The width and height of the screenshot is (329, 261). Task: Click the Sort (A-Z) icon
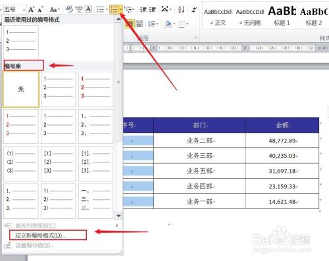181,9
